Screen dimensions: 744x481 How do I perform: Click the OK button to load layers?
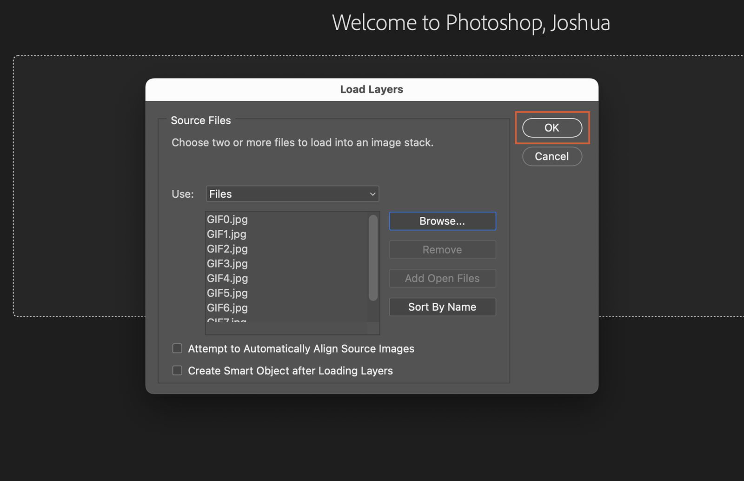[x=551, y=127]
